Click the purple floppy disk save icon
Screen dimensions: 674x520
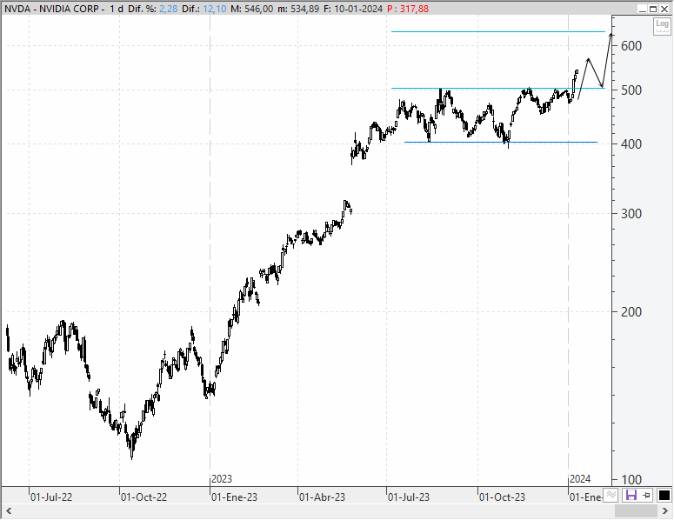click(631, 495)
